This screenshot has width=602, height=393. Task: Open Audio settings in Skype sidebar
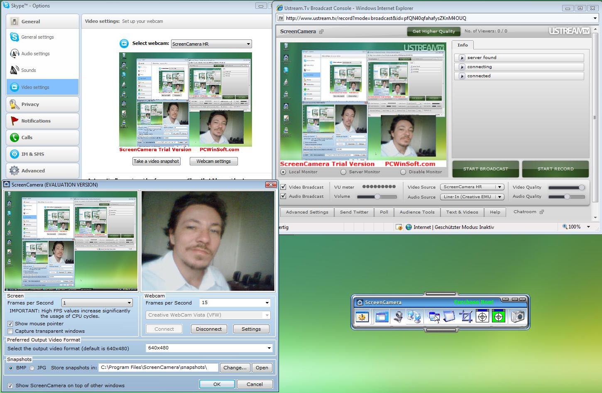[35, 54]
